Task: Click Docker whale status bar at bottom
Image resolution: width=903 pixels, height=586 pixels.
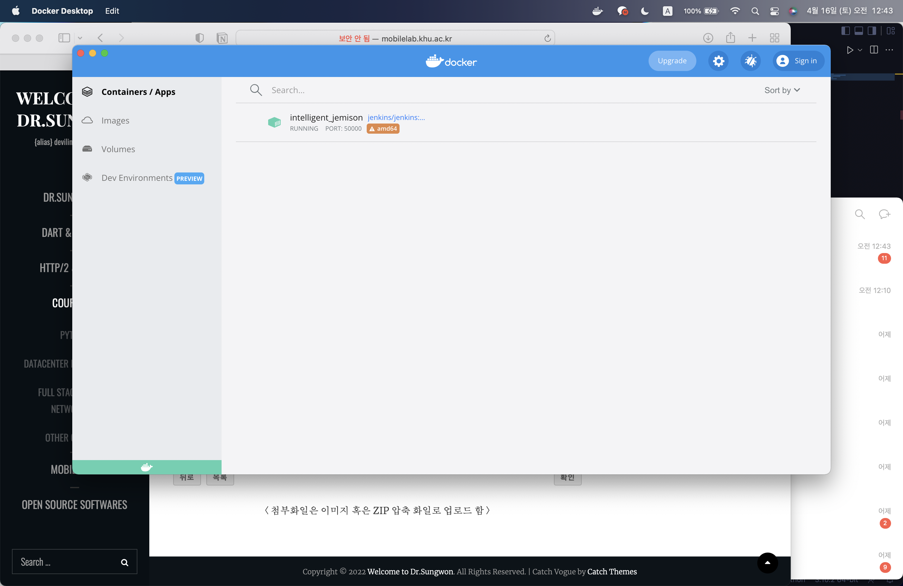Action: tap(146, 467)
